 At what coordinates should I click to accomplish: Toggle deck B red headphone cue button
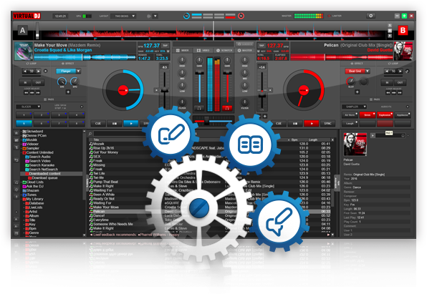pos(227,108)
